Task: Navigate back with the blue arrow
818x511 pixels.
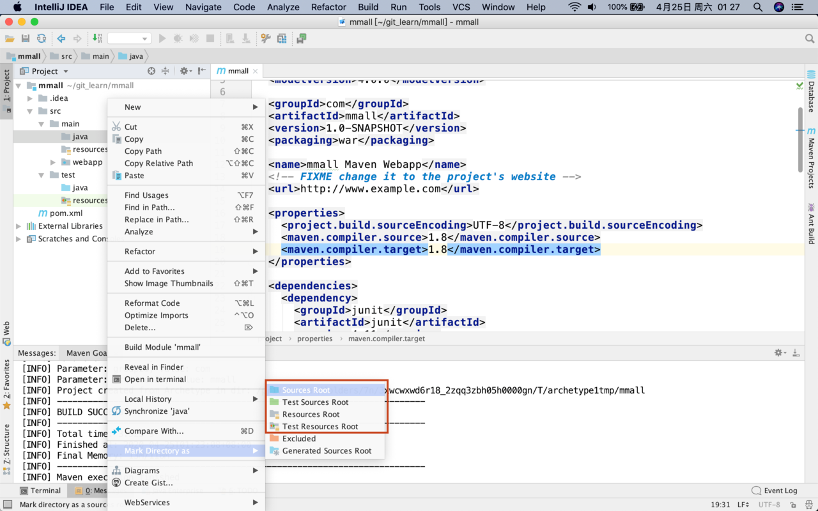Action: point(61,39)
